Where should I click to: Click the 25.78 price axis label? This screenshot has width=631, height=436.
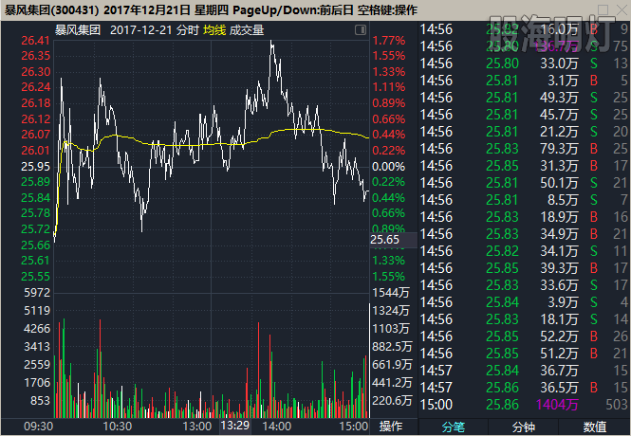[35, 213]
